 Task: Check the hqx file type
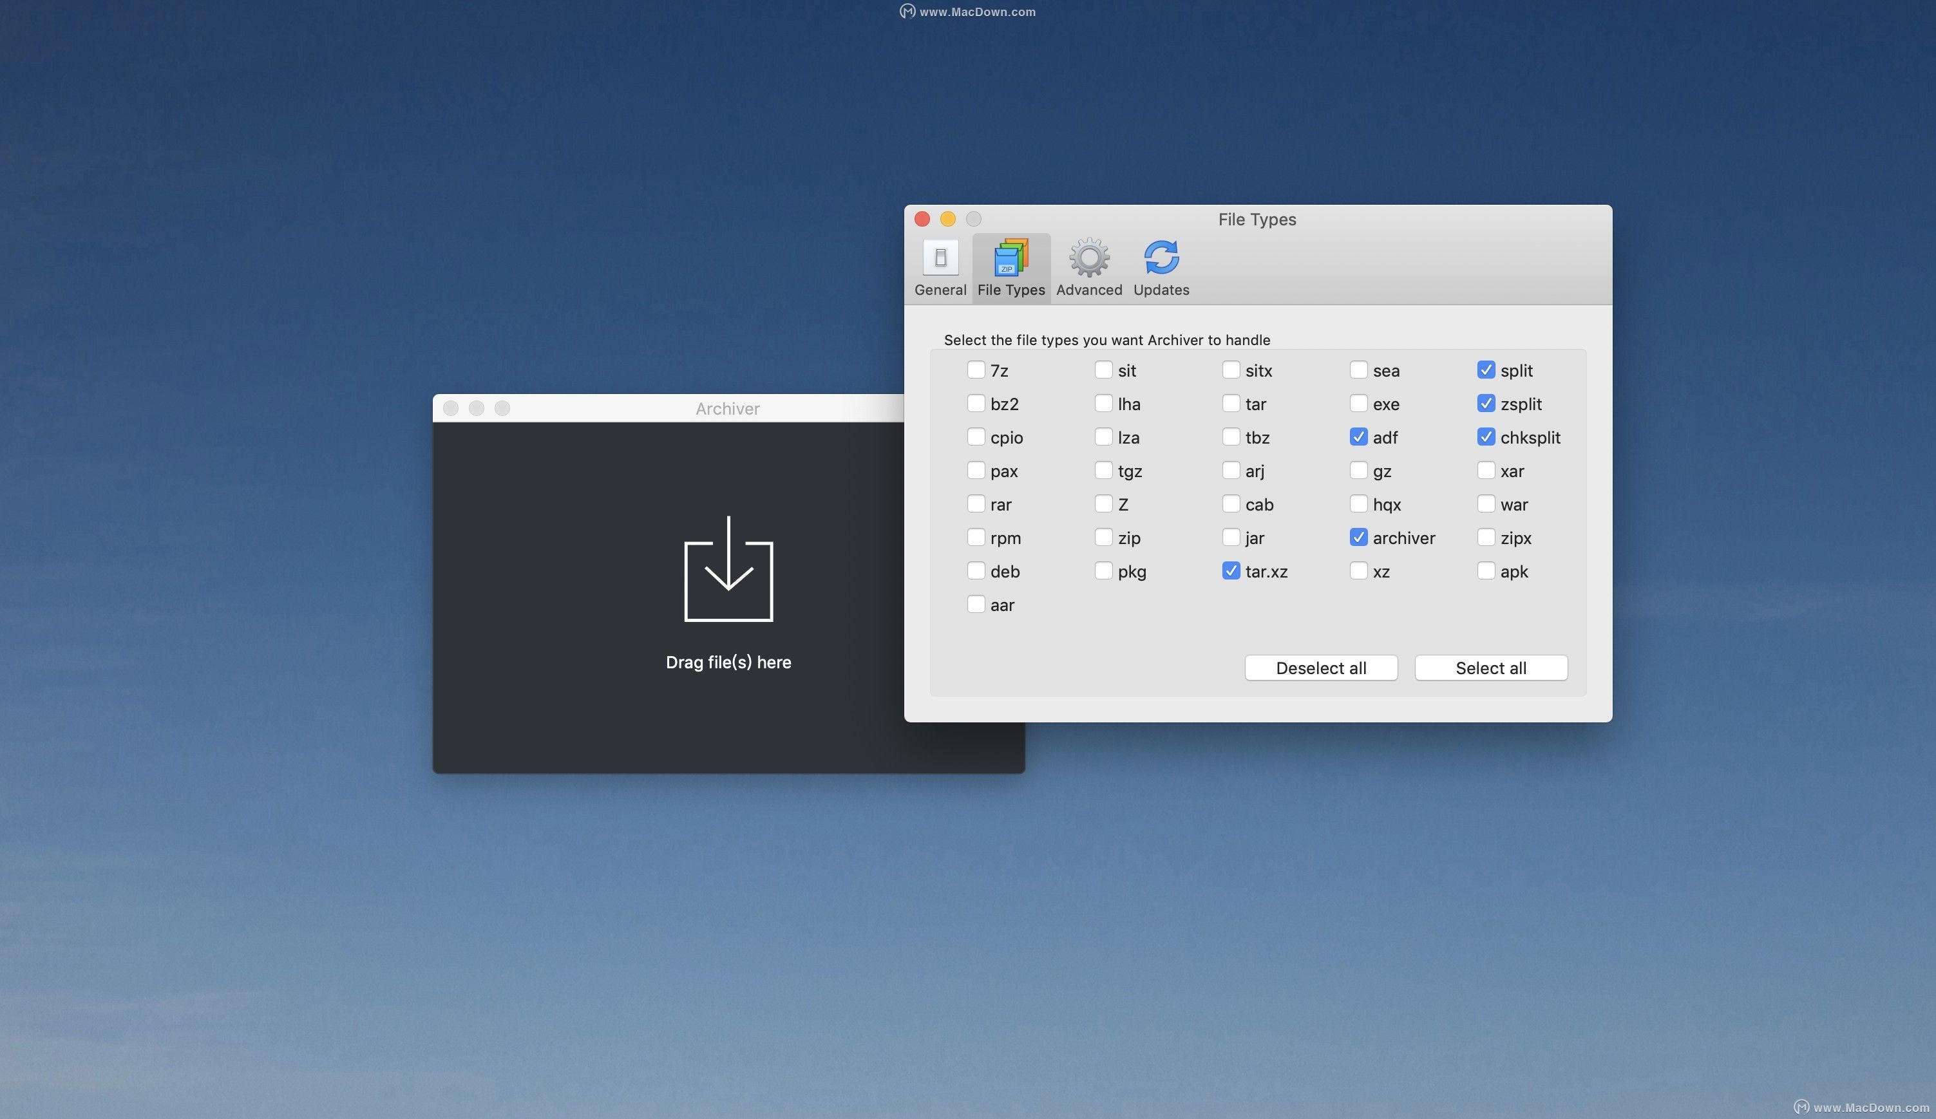pos(1358,504)
